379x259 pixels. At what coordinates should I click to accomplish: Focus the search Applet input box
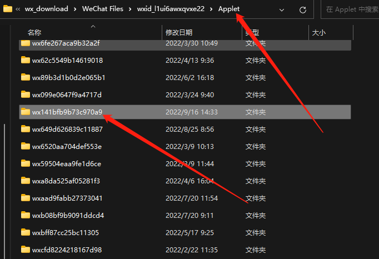coord(350,9)
